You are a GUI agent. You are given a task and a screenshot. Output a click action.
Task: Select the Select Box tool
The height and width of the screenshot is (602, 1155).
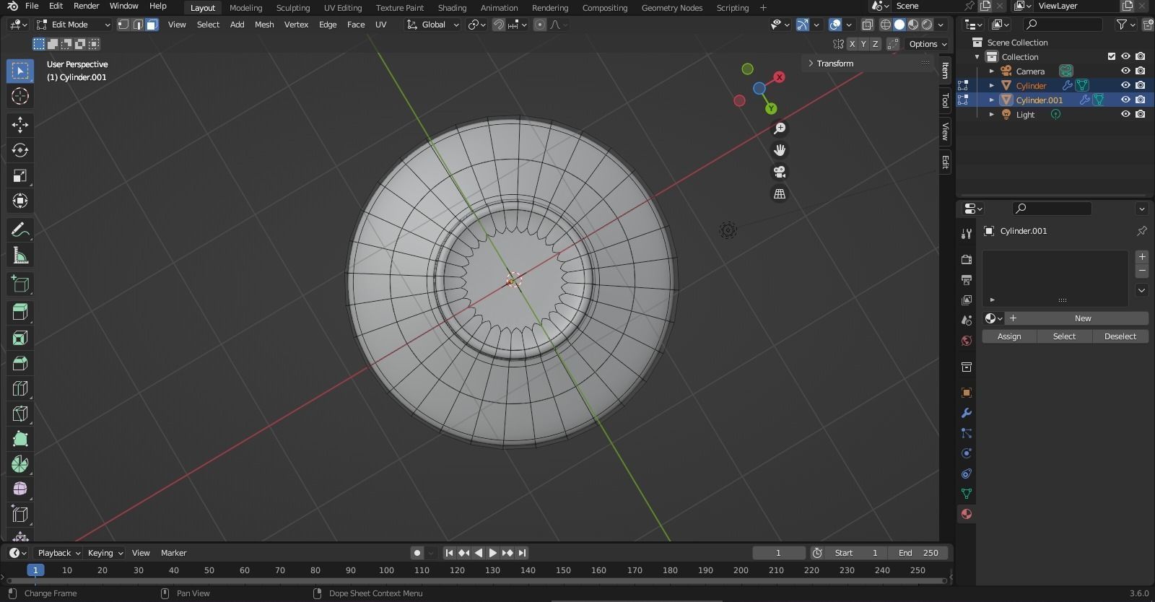point(20,71)
